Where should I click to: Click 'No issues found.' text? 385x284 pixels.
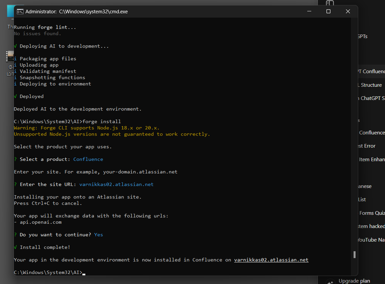37,34
